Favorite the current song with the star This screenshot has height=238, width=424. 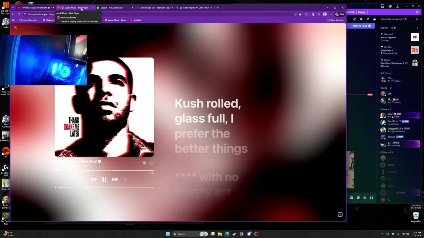[x=144, y=163]
